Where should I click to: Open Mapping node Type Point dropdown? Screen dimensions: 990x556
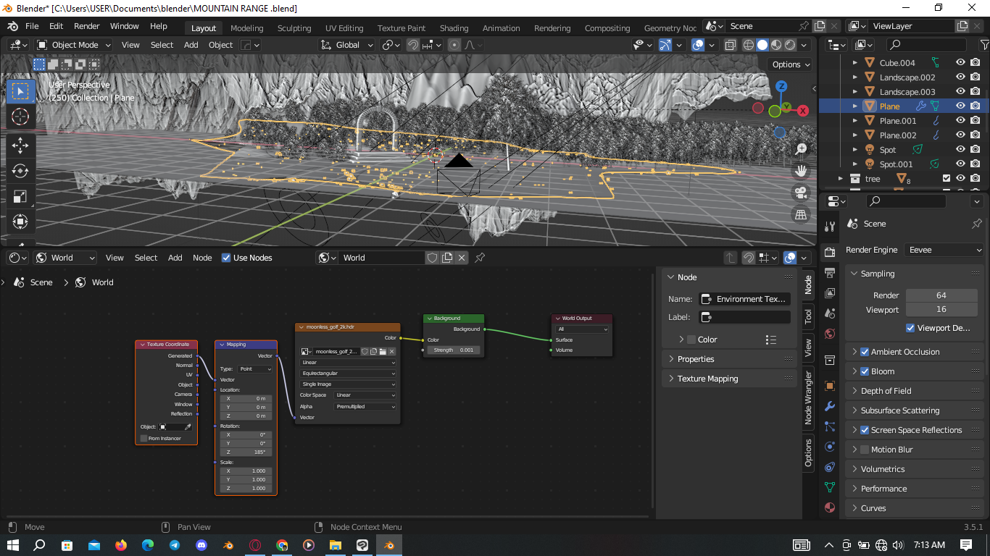click(x=254, y=369)
